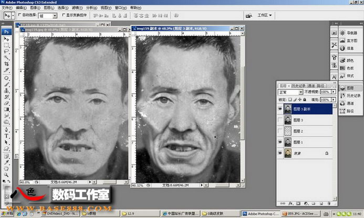Select the Rectangular Marquee tool
The image size is (364, 218).
click(7, 46)
